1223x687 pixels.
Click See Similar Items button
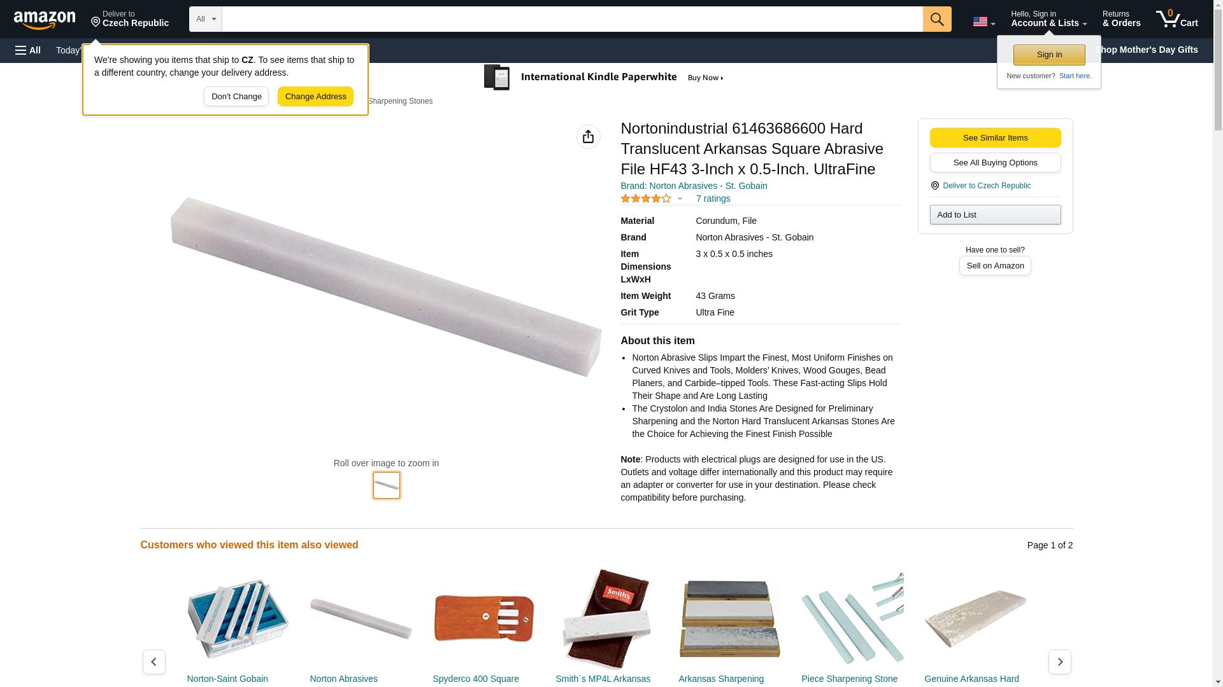(995, 138)
